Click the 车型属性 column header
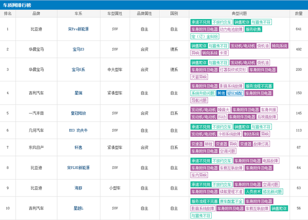 click(115, 13)
